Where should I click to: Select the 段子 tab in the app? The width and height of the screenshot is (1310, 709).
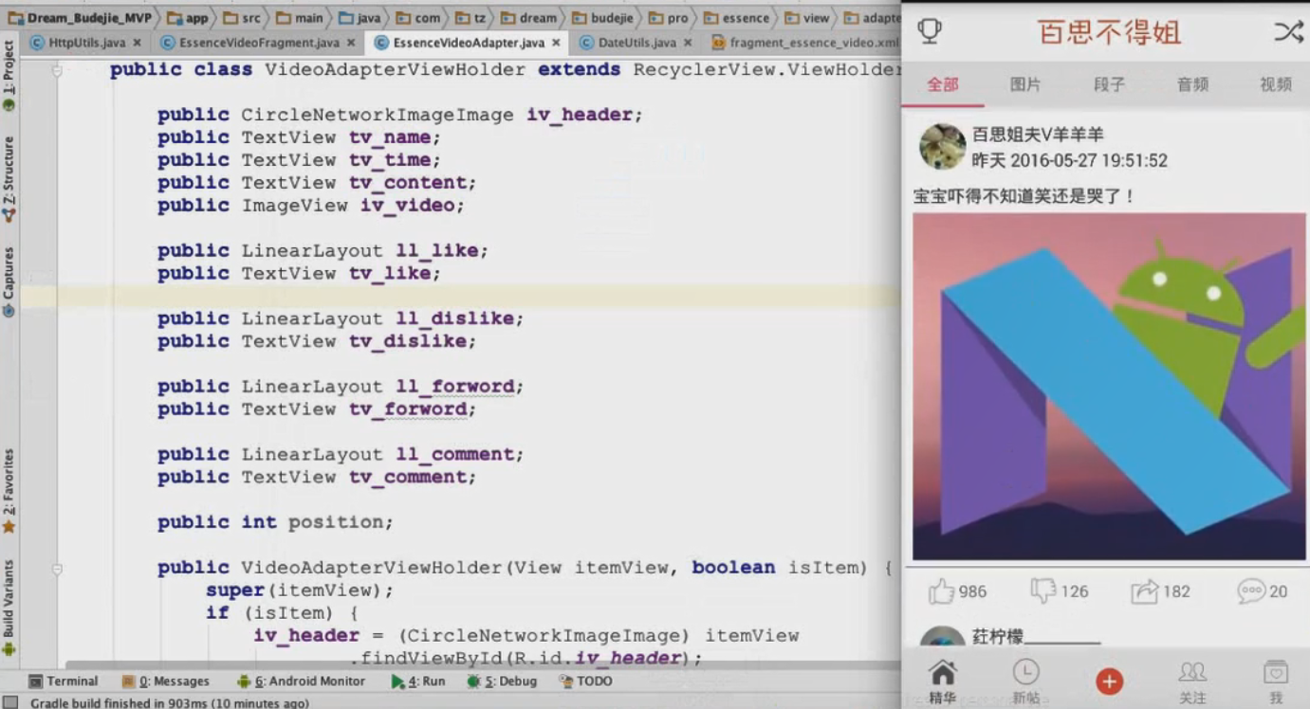pyautogui.click(x=1109, y=84)
